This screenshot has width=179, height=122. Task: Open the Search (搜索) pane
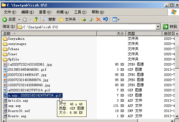point(49,19)
